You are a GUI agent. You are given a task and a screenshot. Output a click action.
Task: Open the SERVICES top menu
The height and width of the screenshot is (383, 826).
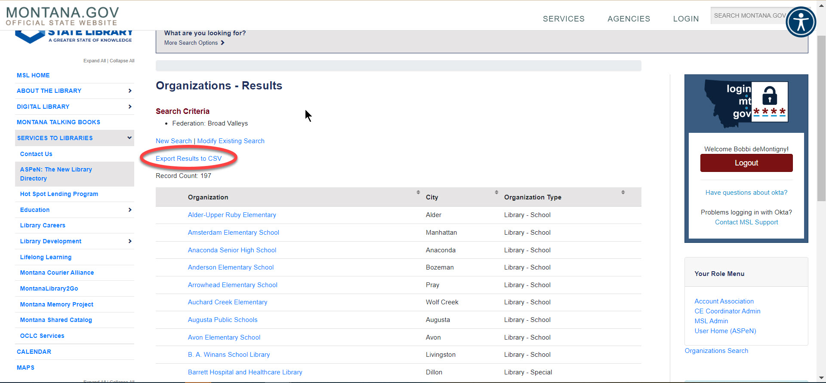pyautogui.click(x=564, y=19)
